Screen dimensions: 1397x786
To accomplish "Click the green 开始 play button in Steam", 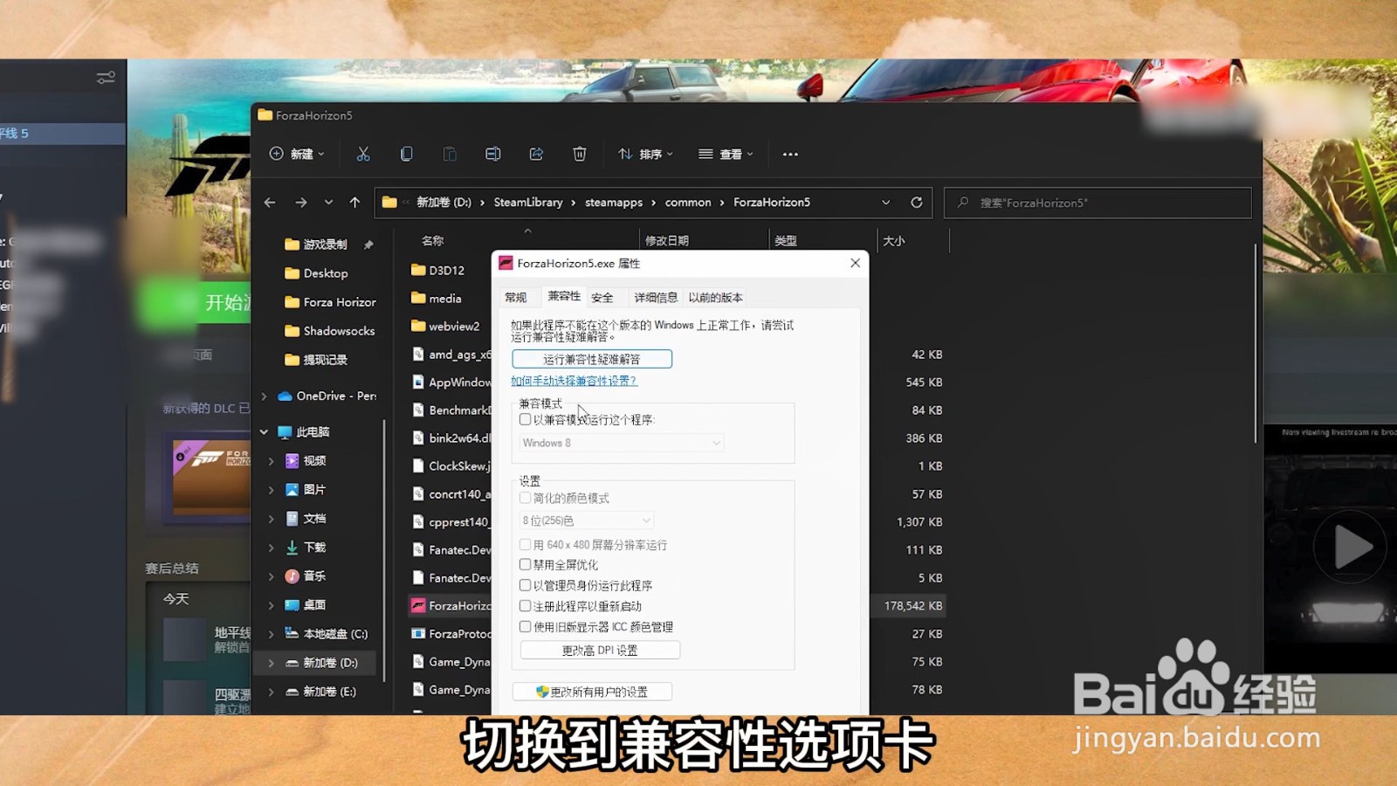I will click(x=197, y=302).
